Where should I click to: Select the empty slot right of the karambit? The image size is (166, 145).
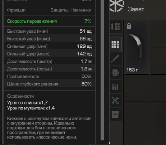(158, 34)
